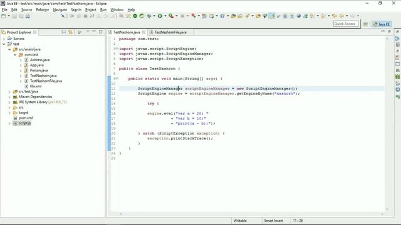Click the Debug bug icon
Image resolution: width=401 pixels, height=225 pixels.
pyautogui.click(x=149, y=16)
